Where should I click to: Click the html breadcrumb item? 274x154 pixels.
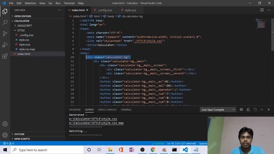click(96, 16)
